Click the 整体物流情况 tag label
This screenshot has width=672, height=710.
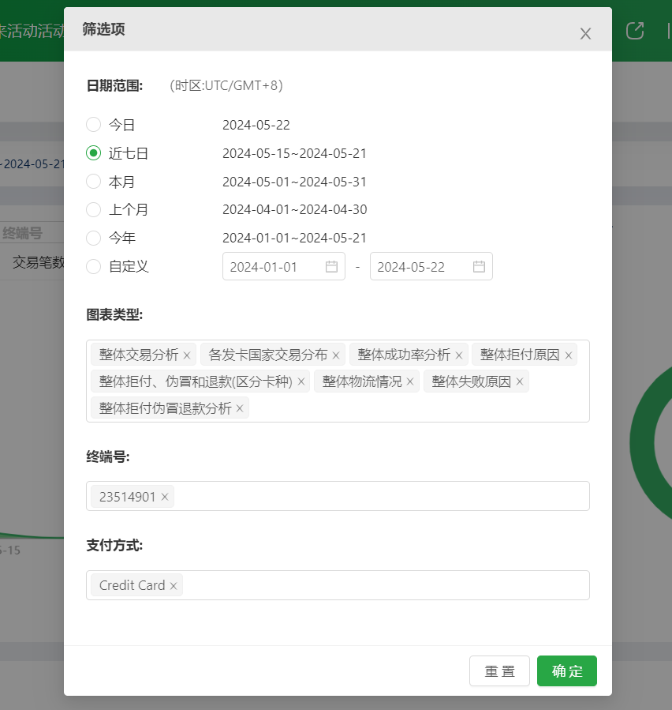click(362, 381)
